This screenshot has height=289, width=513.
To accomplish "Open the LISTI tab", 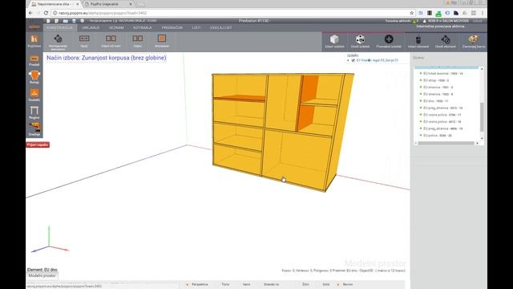I will click(x=196, y=28).
